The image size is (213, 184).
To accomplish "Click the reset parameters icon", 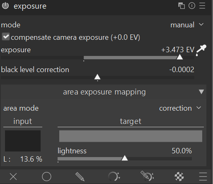I will point(192,6).
